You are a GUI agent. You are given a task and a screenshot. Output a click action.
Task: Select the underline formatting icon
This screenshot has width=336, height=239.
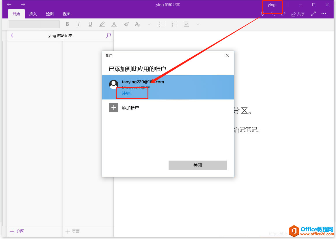(90, 24)
